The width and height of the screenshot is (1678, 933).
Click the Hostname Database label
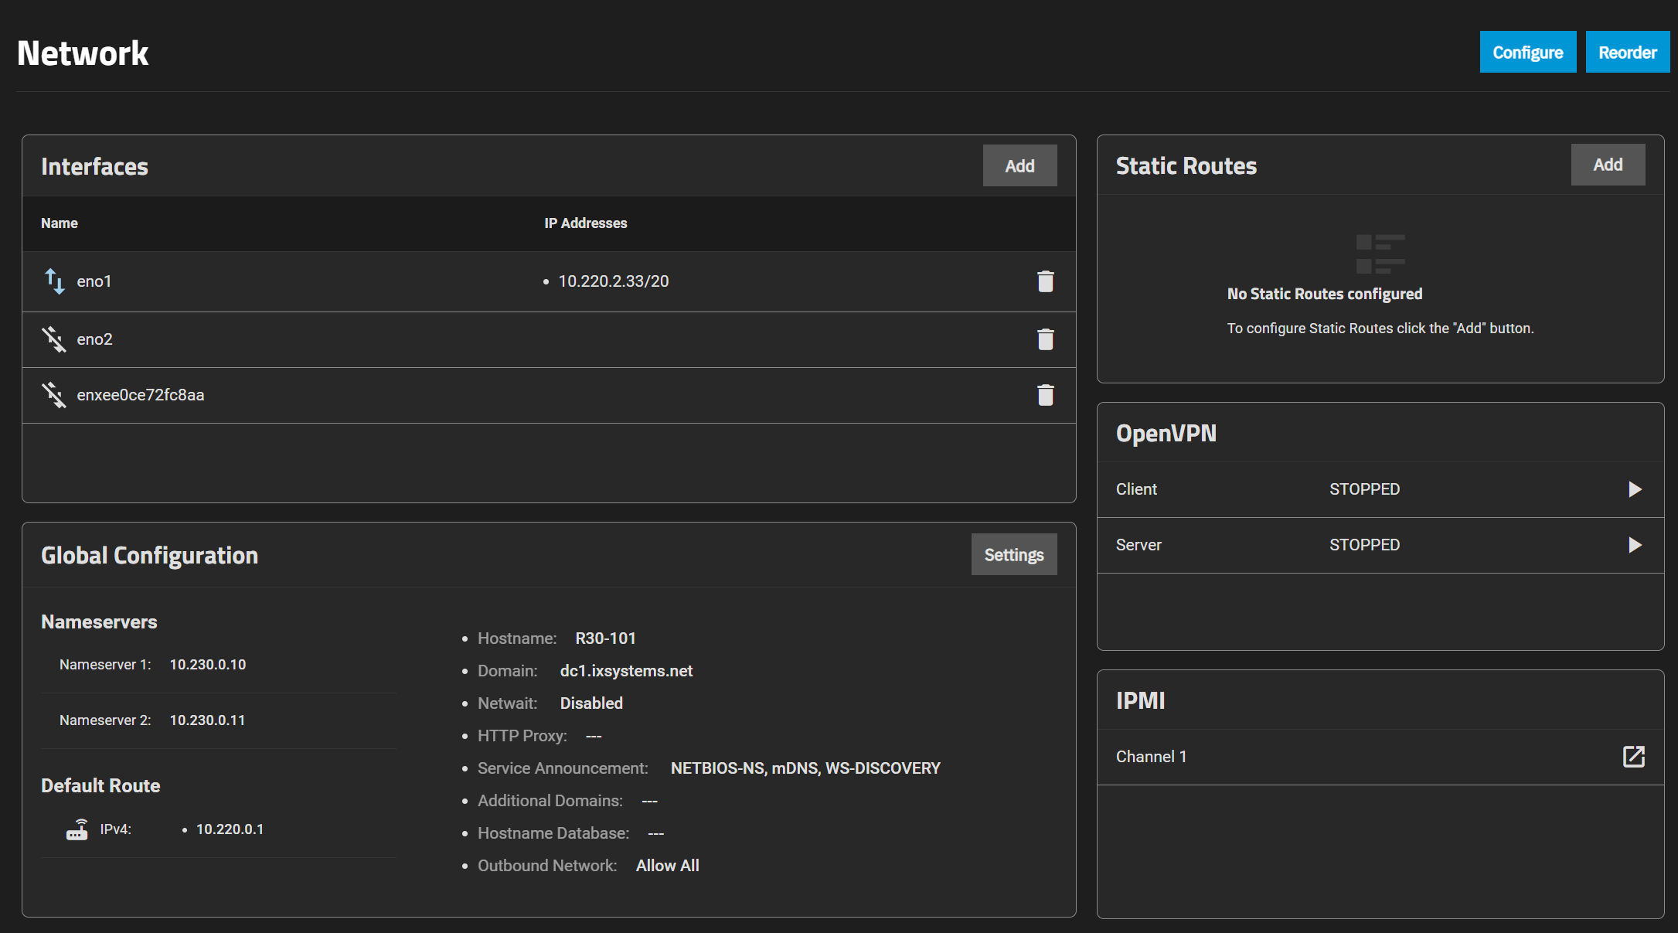coord(553,833)
